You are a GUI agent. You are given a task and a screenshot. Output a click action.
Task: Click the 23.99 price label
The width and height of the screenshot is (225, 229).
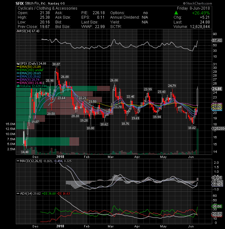pos(148,89)
